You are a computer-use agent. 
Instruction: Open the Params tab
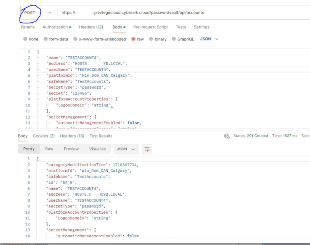(27, 27)
